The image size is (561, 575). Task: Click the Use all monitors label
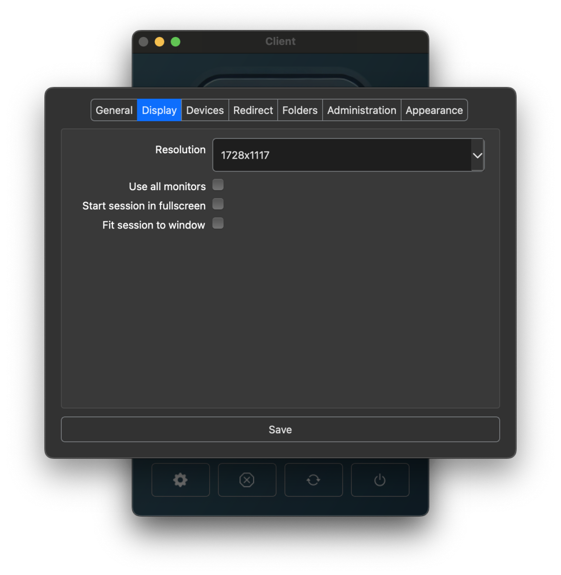click(168, 186)
